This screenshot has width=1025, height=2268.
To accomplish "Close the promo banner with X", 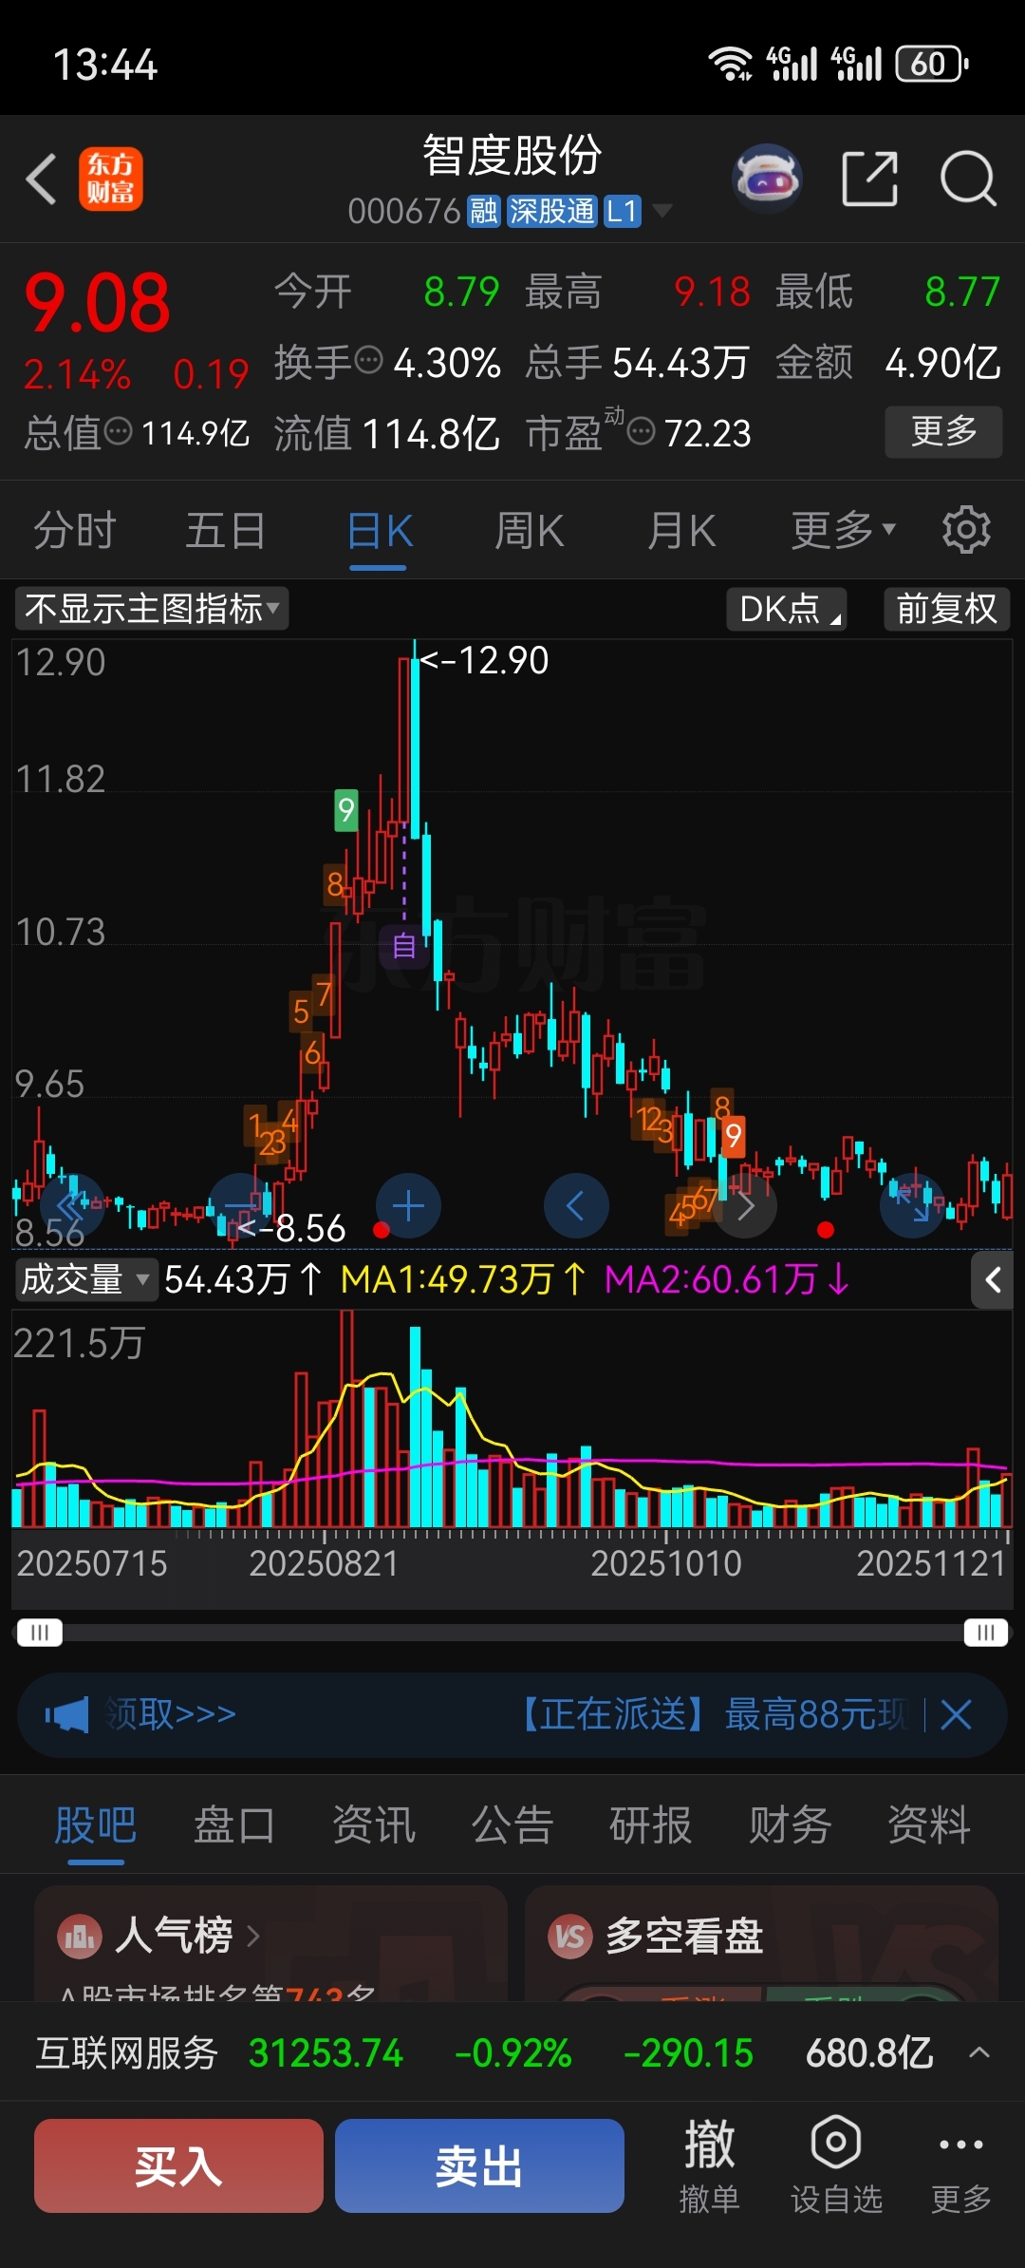I will [x=956, y=1715].
